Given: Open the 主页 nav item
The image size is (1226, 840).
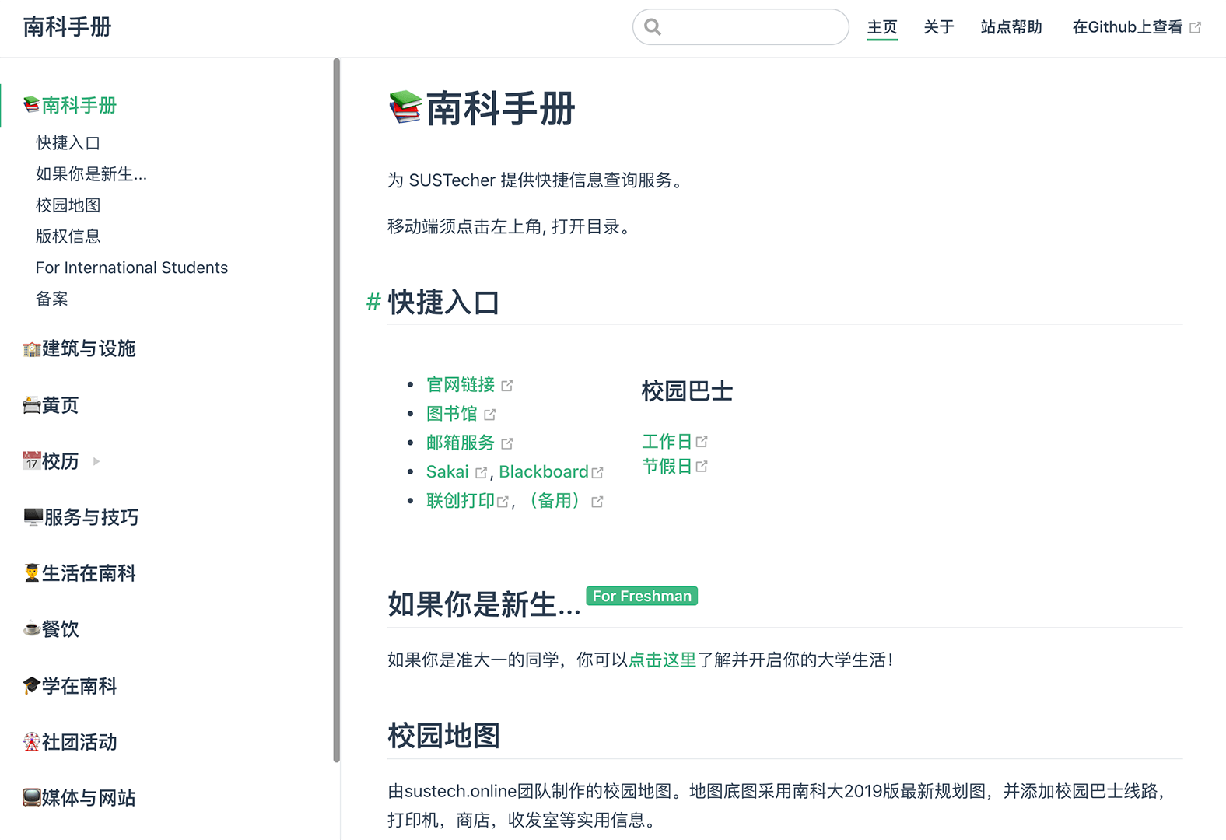Looking at the screenshot, I should [x=882, y=27].
